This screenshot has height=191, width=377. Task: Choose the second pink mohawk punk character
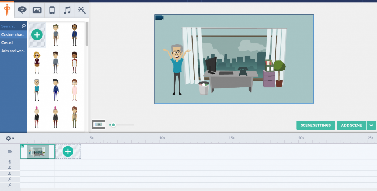56,117
